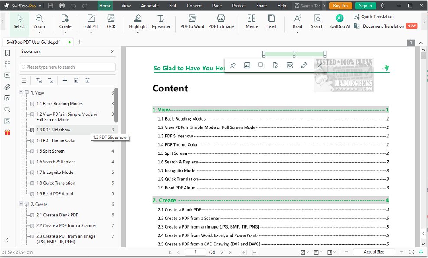Click the OCR tool in the ribbon
This screenshot has width=428, height=258.
click(x=111, y=21)
